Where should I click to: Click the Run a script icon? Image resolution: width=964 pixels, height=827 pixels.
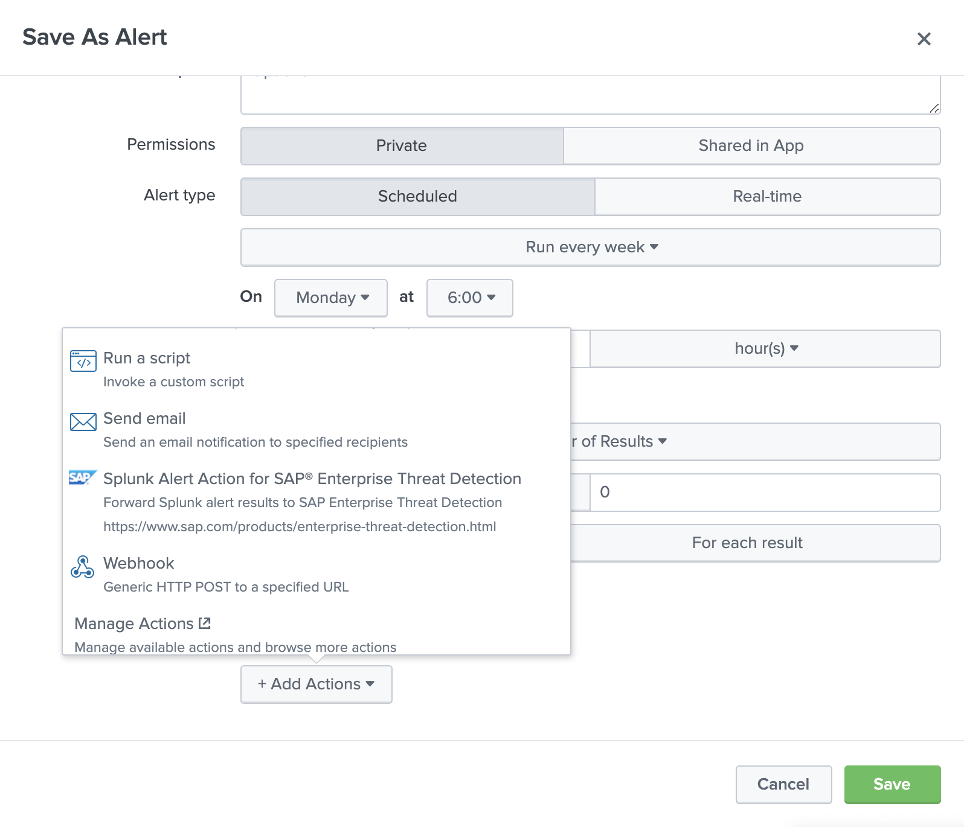click(x=83, y=361)
